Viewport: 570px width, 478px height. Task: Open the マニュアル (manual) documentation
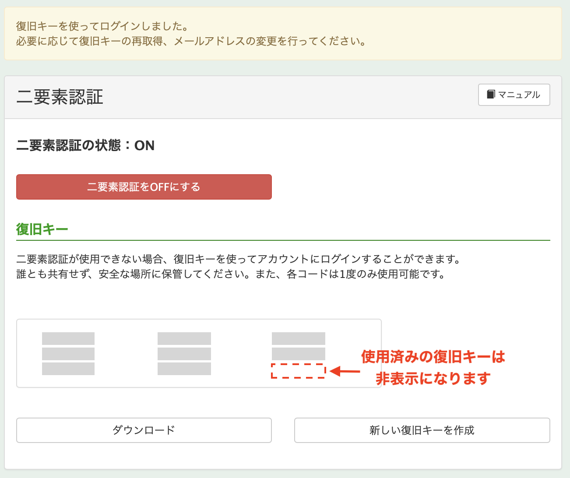click(x=514, y=95)
